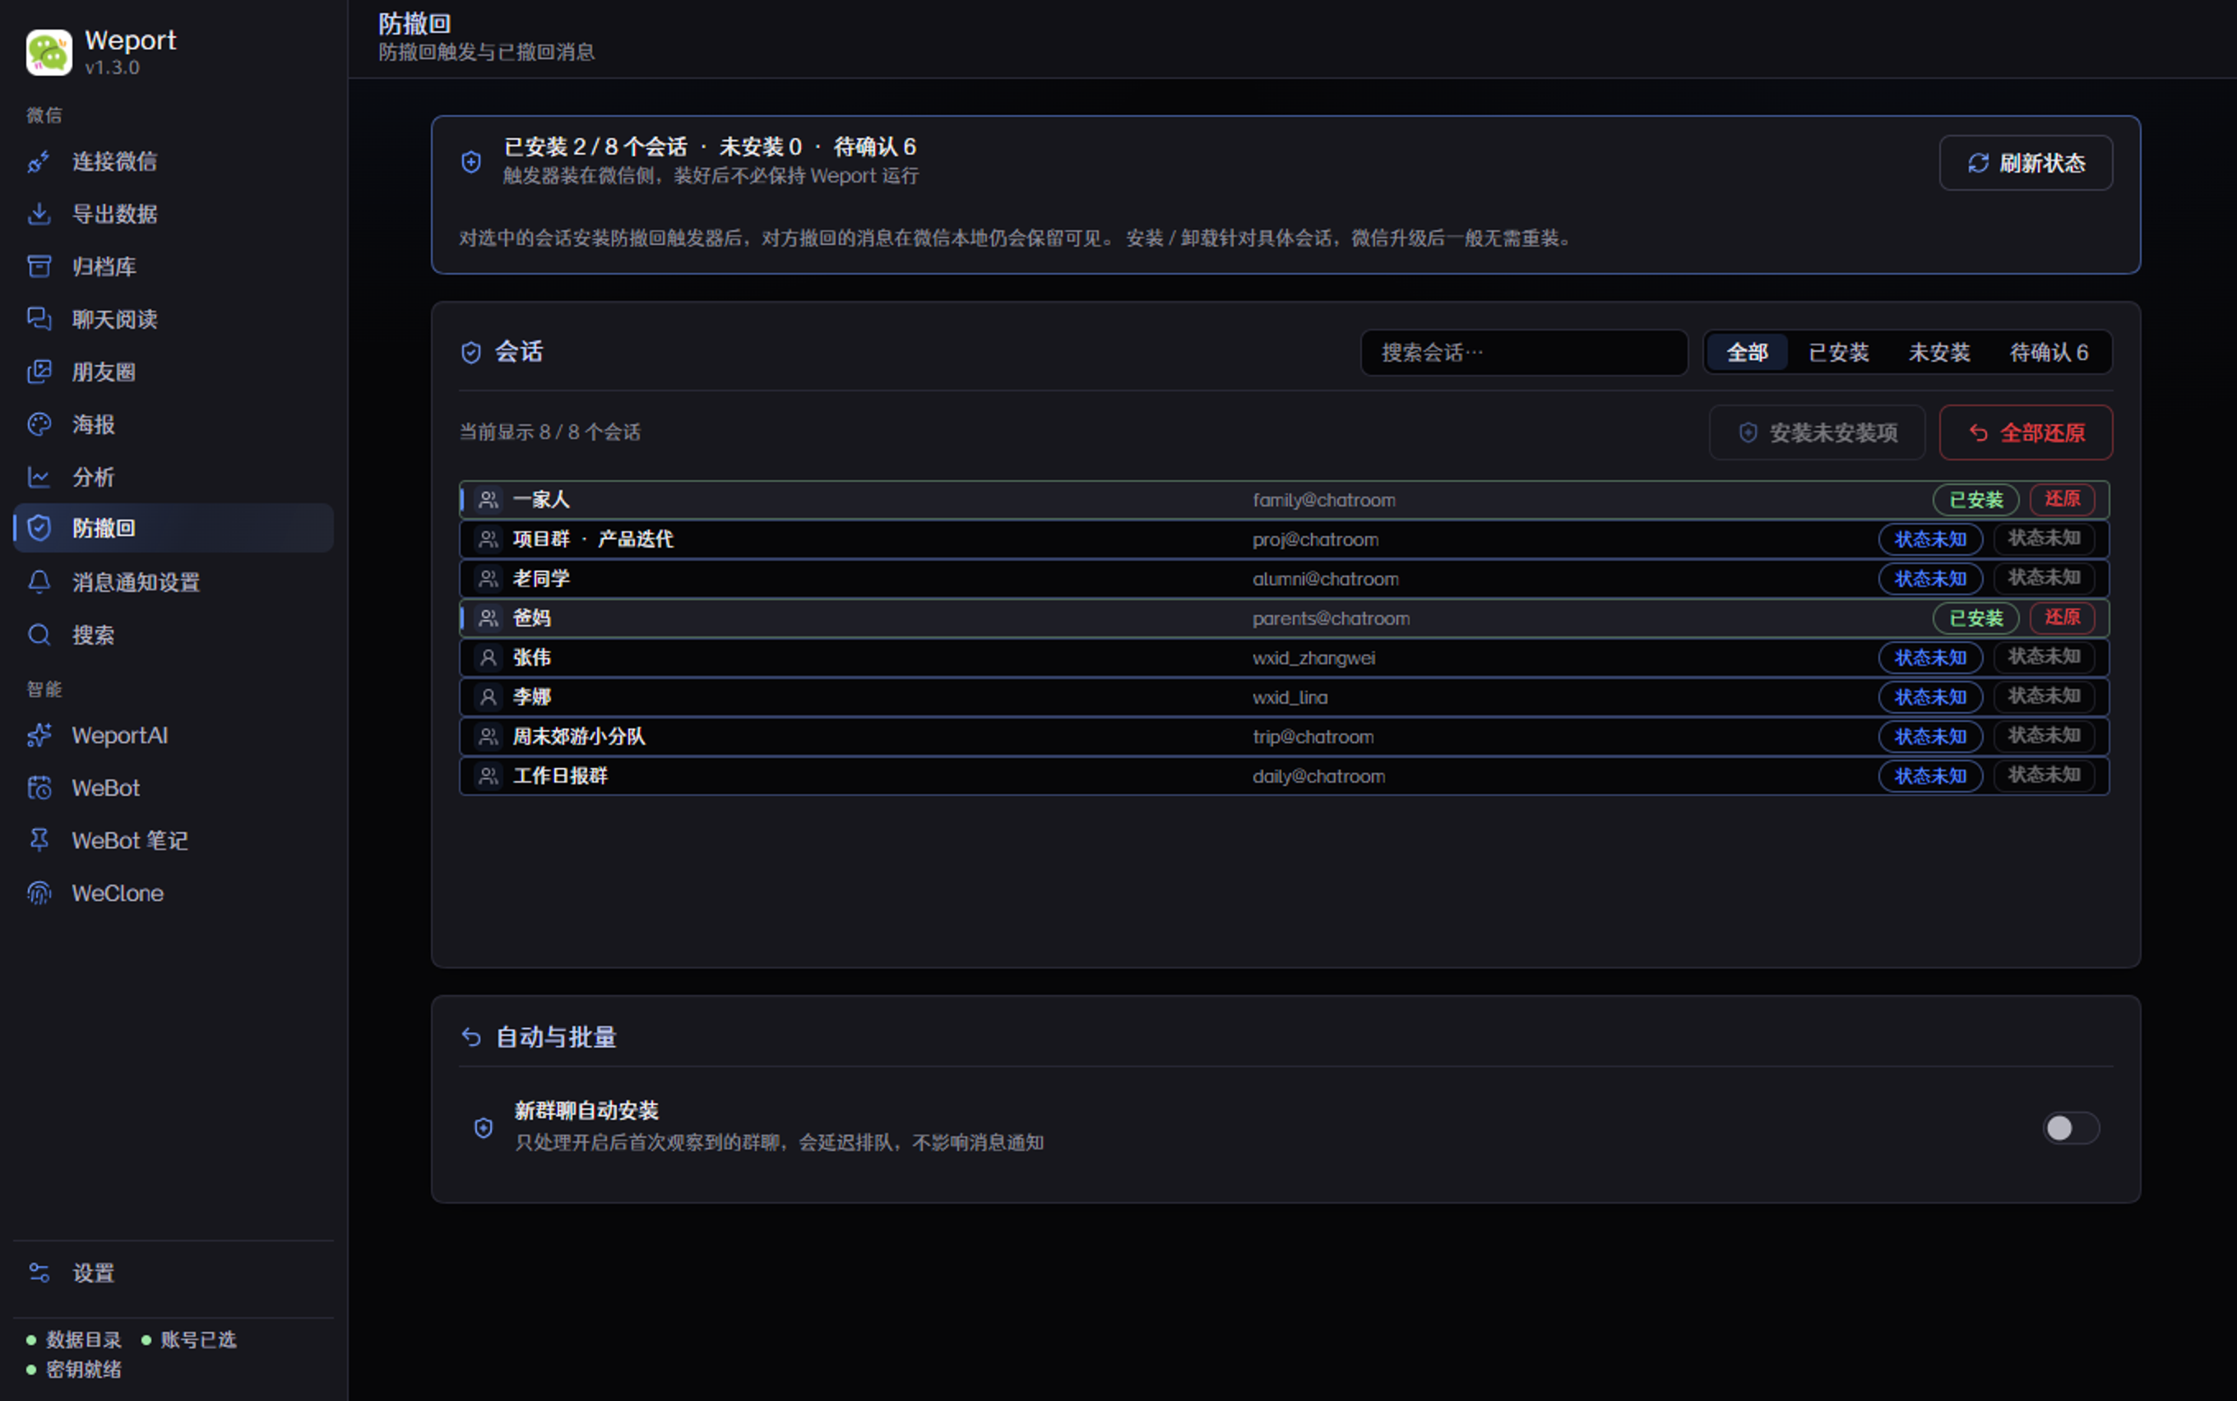
Task: Select the 老同学 conversation row
Action: pyautogui.click(x=1284, y=579)
